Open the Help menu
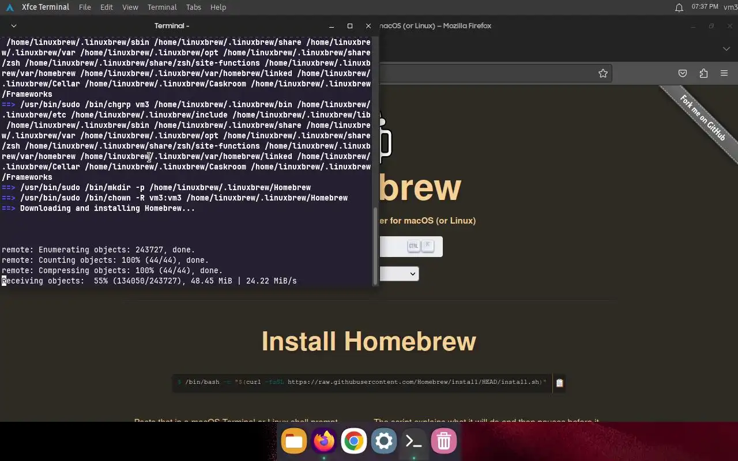 (x=218, y=7)
